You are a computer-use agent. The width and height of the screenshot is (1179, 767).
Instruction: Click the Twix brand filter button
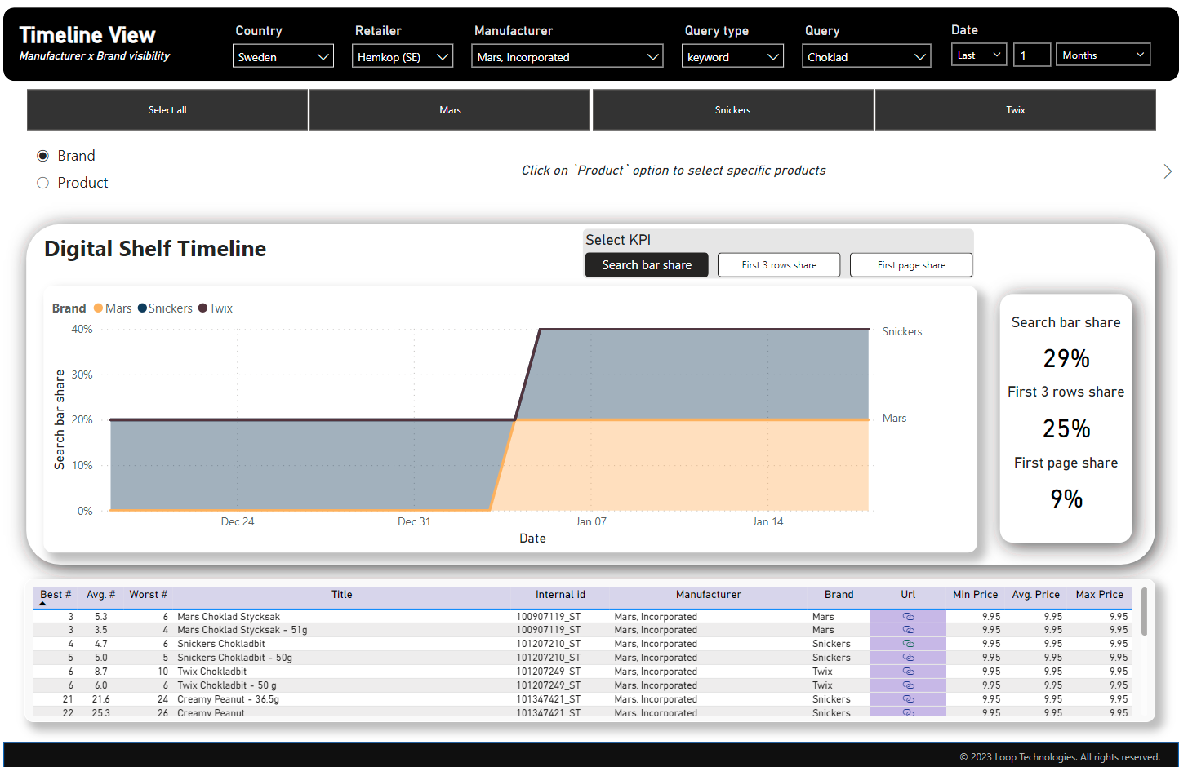[1015, 110]
